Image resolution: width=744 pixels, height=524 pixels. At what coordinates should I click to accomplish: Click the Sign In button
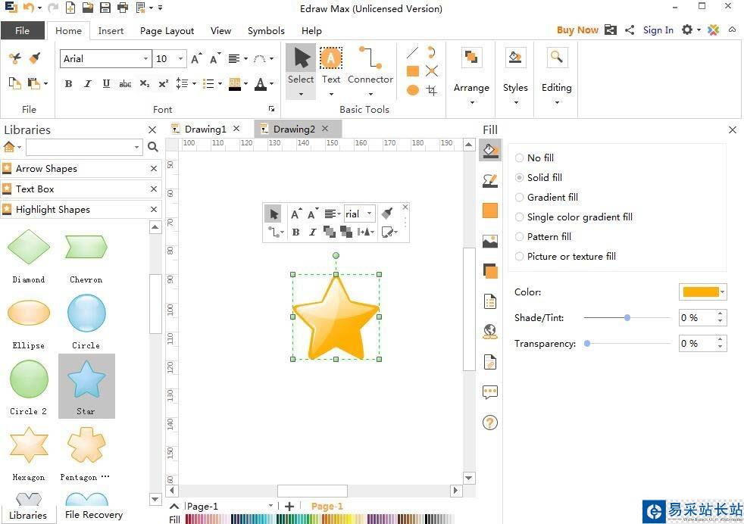[658, 30]
